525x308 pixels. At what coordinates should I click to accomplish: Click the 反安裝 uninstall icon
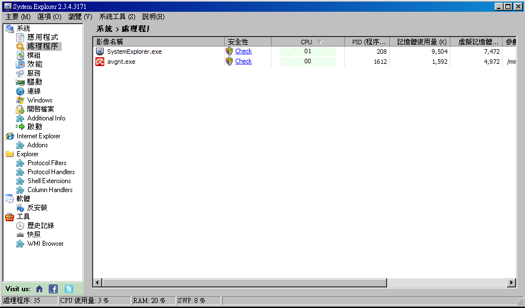tap(20, 208)
